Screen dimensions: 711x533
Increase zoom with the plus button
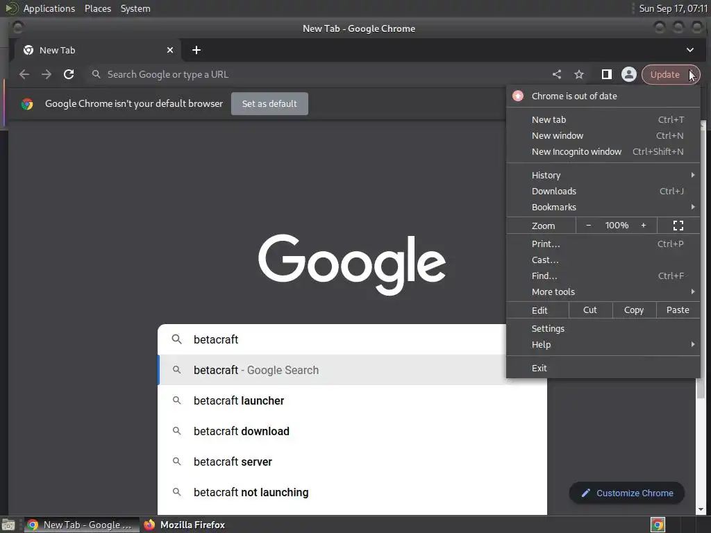click(643, 226)
